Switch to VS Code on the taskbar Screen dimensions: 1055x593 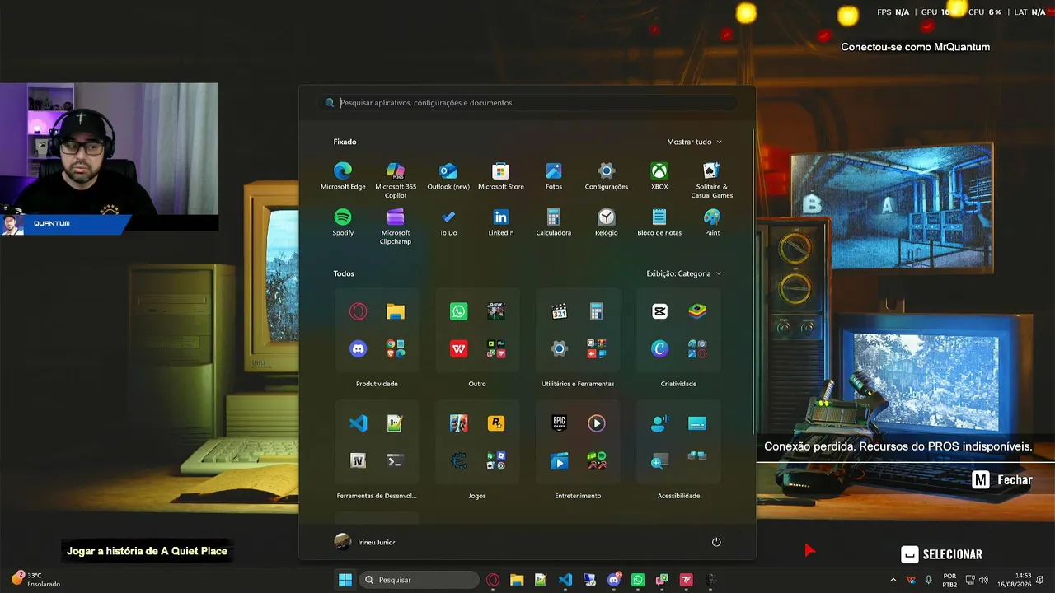point(565,580)
